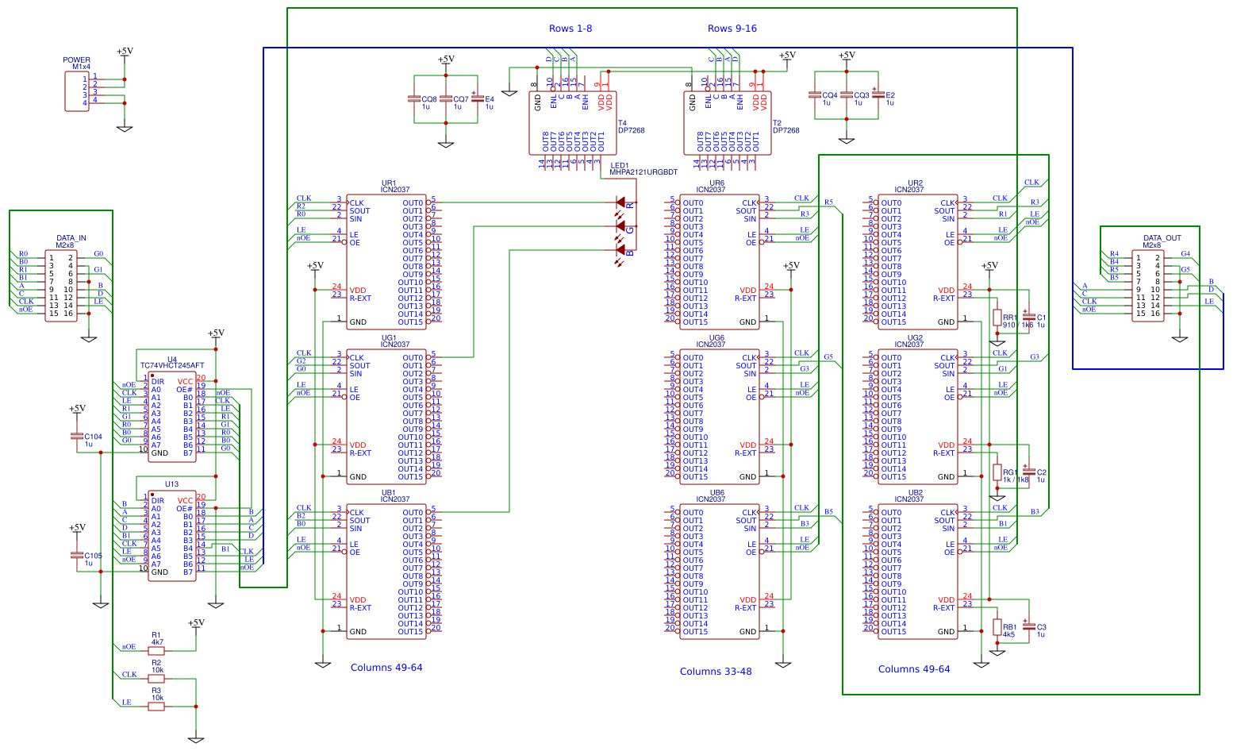
Task: Click the UG6 reference designator
Action: coord(716,337)
